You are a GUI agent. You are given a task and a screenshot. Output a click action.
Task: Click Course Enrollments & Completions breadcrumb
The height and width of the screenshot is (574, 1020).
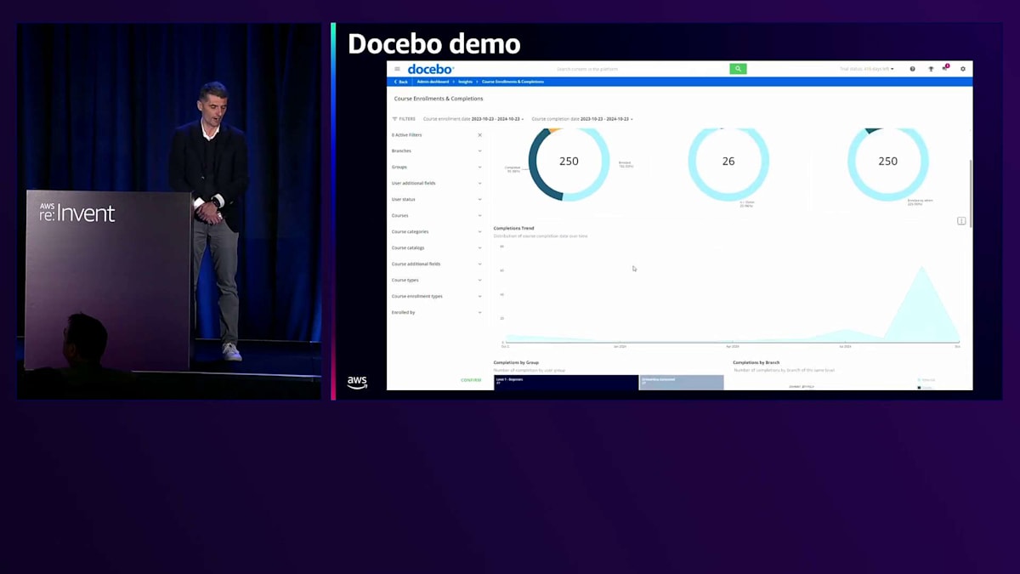click(513, 82)
